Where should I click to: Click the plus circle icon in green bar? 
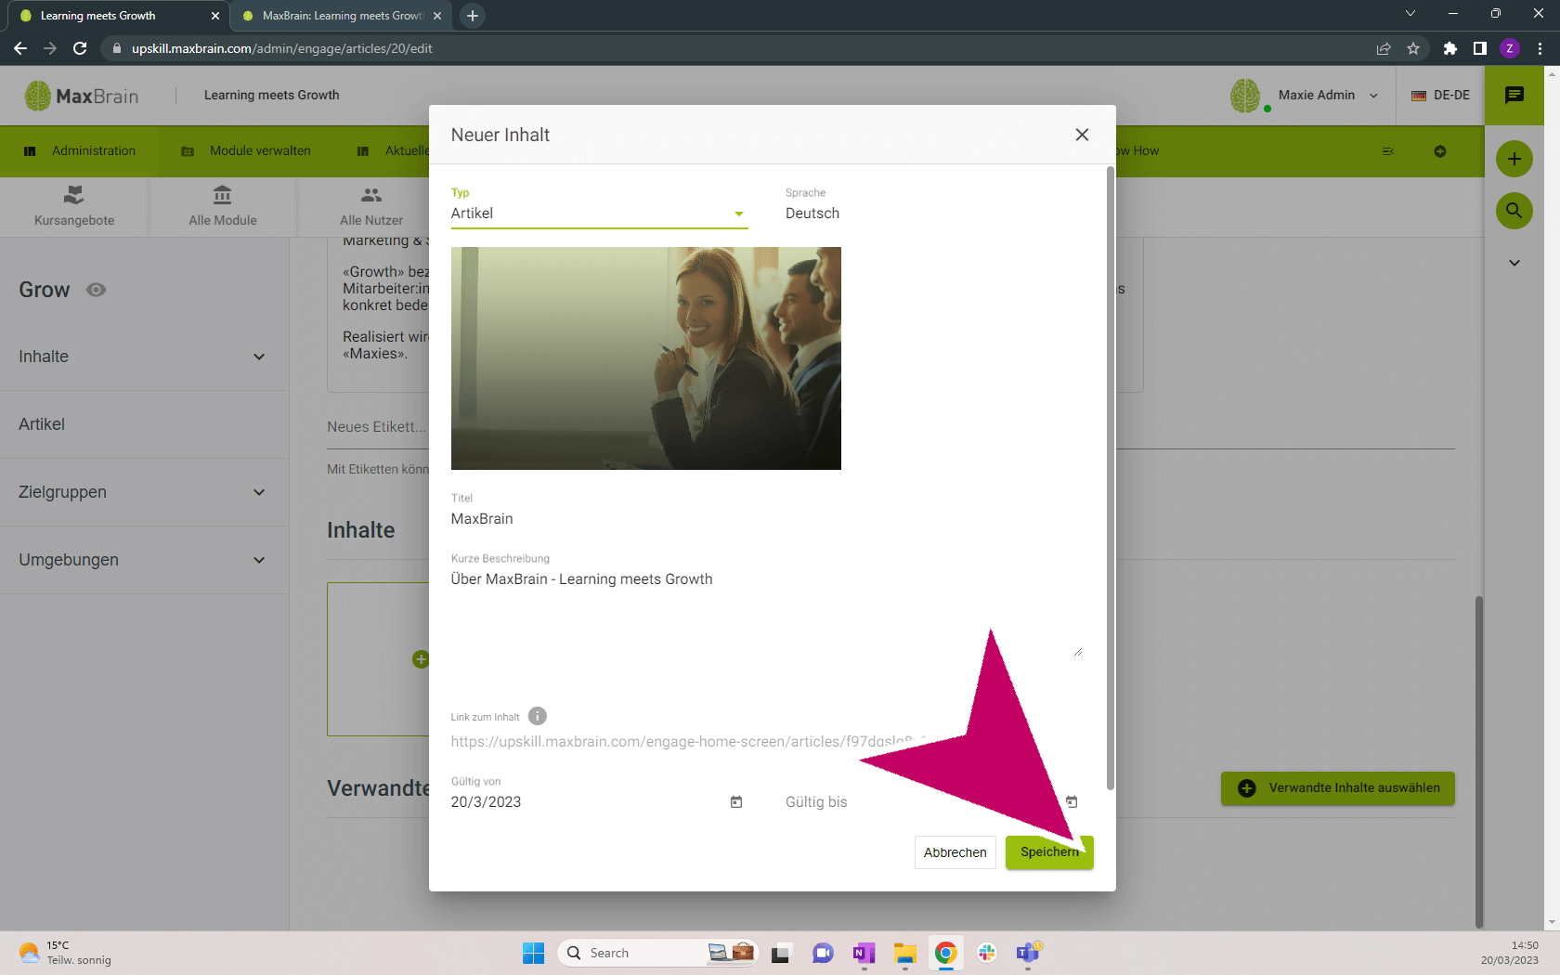(1440, 151)
